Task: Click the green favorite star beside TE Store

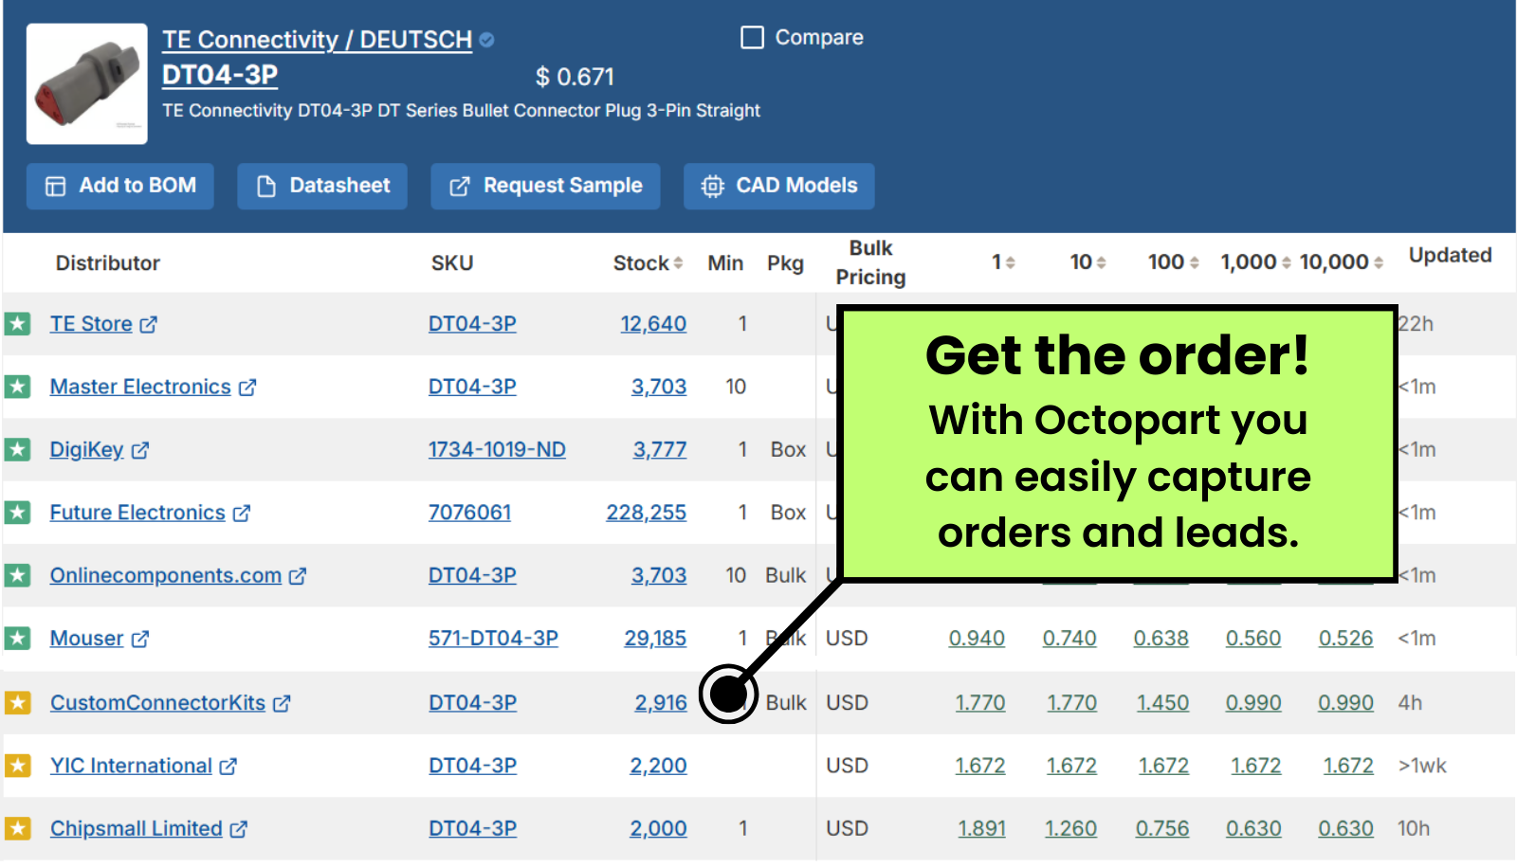Action: (x=18, y=323)
